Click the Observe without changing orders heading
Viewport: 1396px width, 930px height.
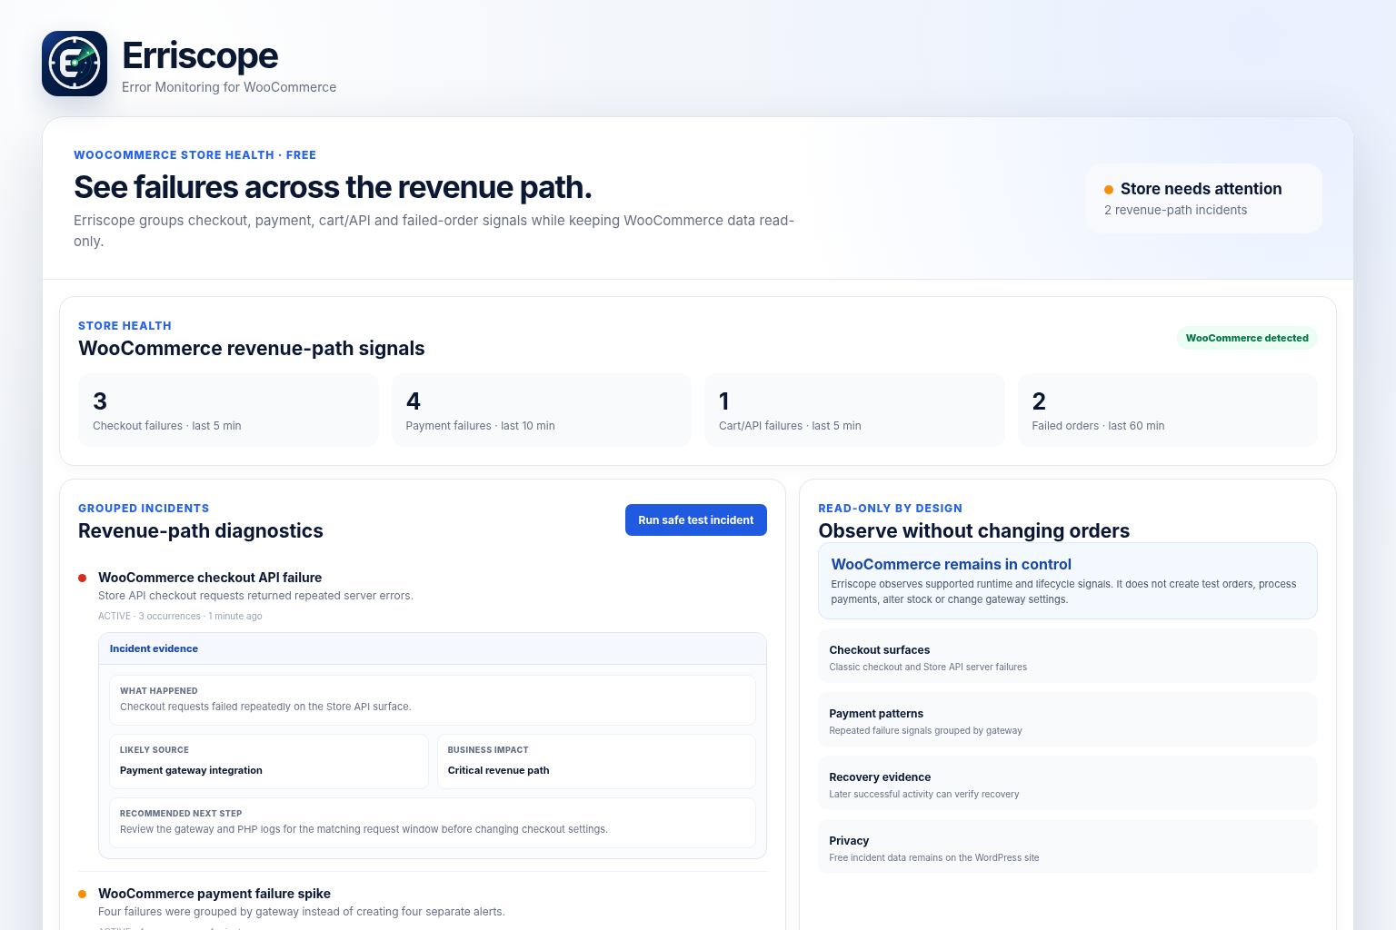tap(974, 531)
